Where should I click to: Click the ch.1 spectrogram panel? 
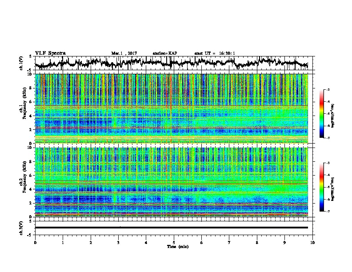coord(172,108)
